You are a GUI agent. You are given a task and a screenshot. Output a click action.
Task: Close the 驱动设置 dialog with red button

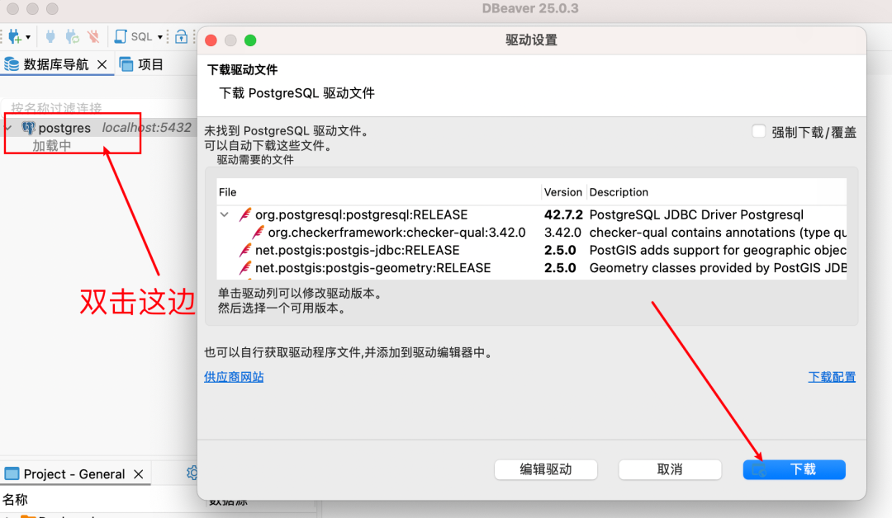click(211, 40)
